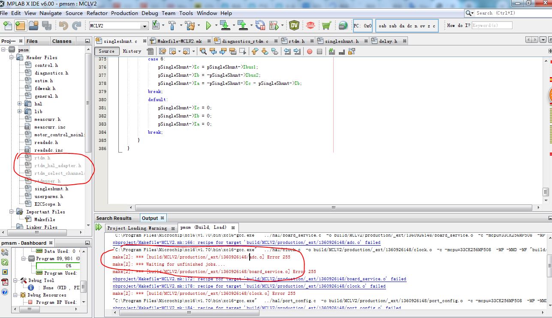Viewport: 552px width, 318px height.
Task: Open the MPLAB Discover icon
Action: (310, 26)
